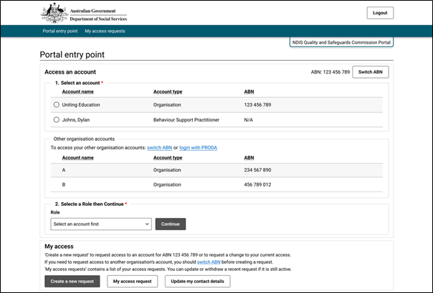Screen dimensions: 433x293
Task: Select the Johns, Dylan account radio button
Action: [x=57, y=120]
